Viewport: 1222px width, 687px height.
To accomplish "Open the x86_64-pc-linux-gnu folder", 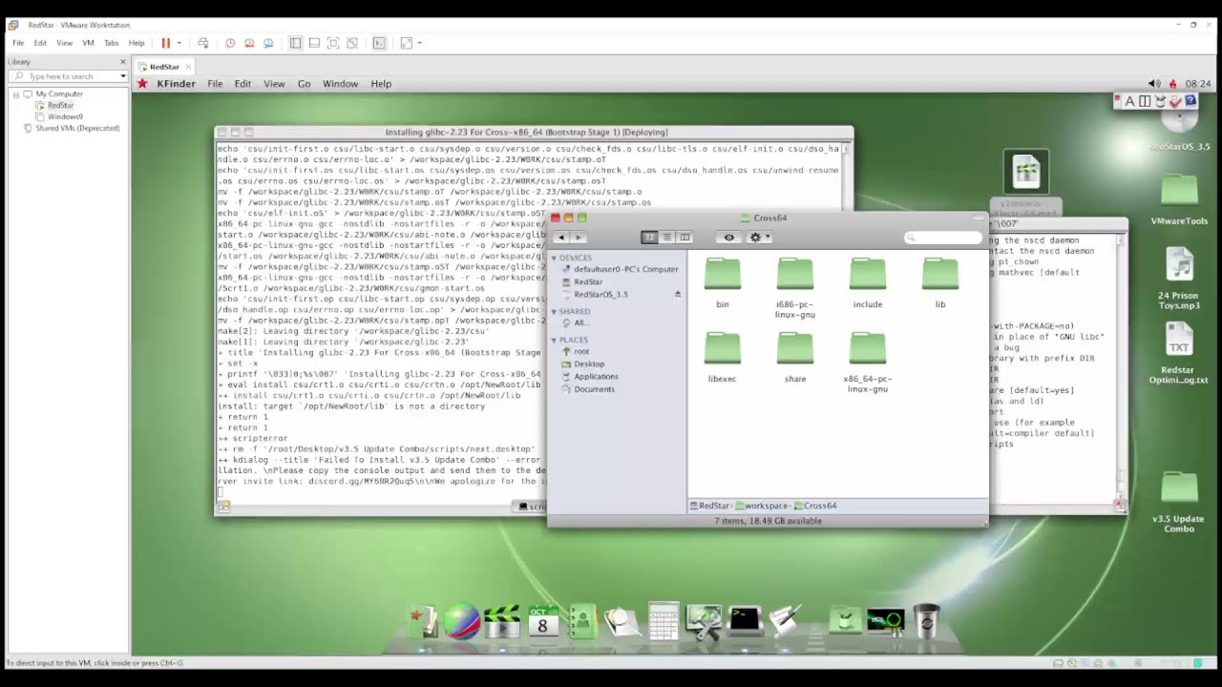I will click(868, 349).
